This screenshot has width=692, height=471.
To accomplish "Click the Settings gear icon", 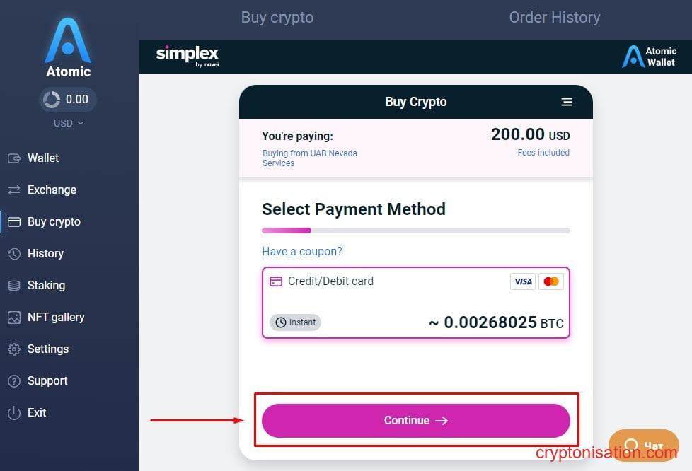I will (x=14, y=349).
